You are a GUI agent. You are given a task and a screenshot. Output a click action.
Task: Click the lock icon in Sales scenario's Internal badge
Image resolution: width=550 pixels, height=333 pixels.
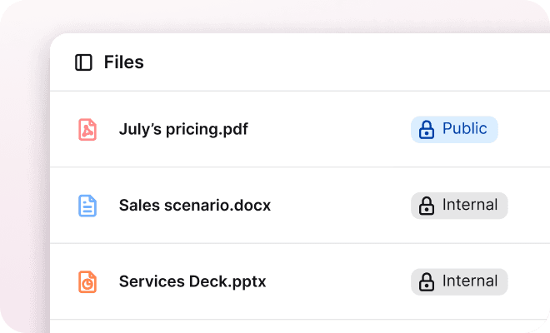coord(427,206)
